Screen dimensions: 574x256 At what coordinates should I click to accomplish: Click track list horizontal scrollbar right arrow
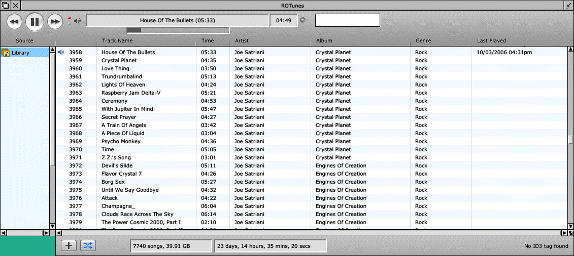[x=564, y=233]
